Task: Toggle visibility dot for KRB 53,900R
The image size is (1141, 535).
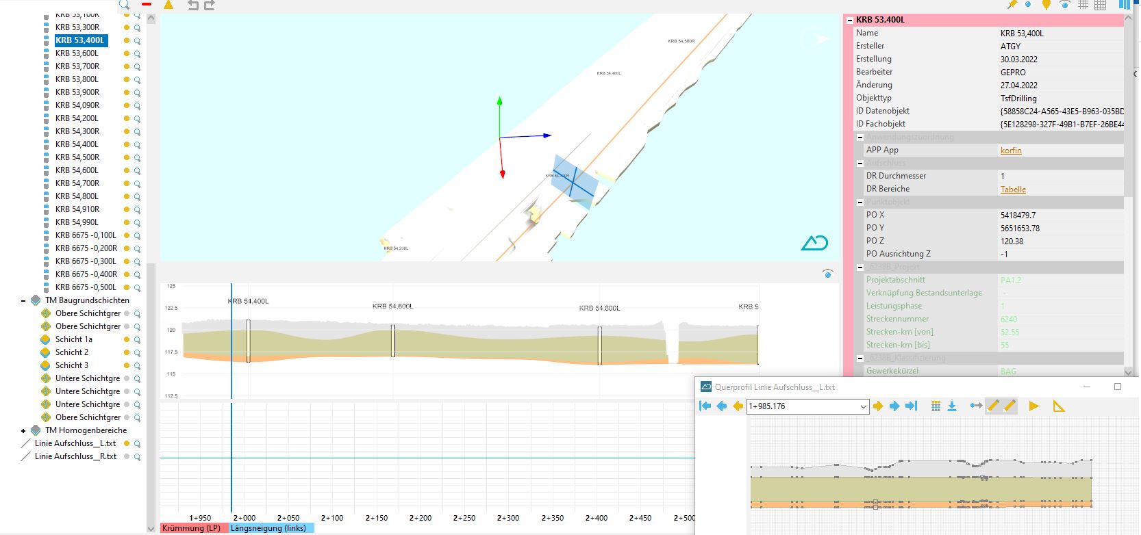Action: pos(127,92)
